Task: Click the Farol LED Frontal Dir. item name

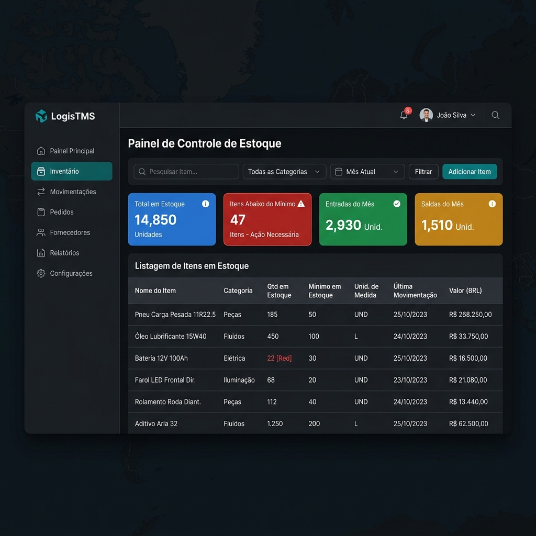Action: pyautogui.click(x=165, y=380)
